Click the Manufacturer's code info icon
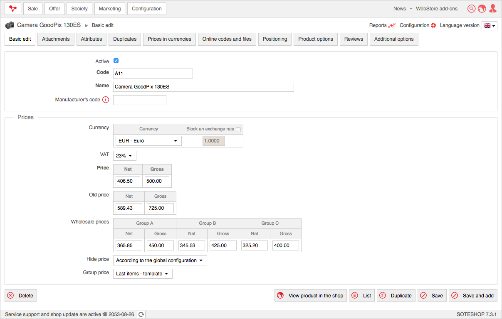This screenshot has height=319, width=502. [106, 100]
